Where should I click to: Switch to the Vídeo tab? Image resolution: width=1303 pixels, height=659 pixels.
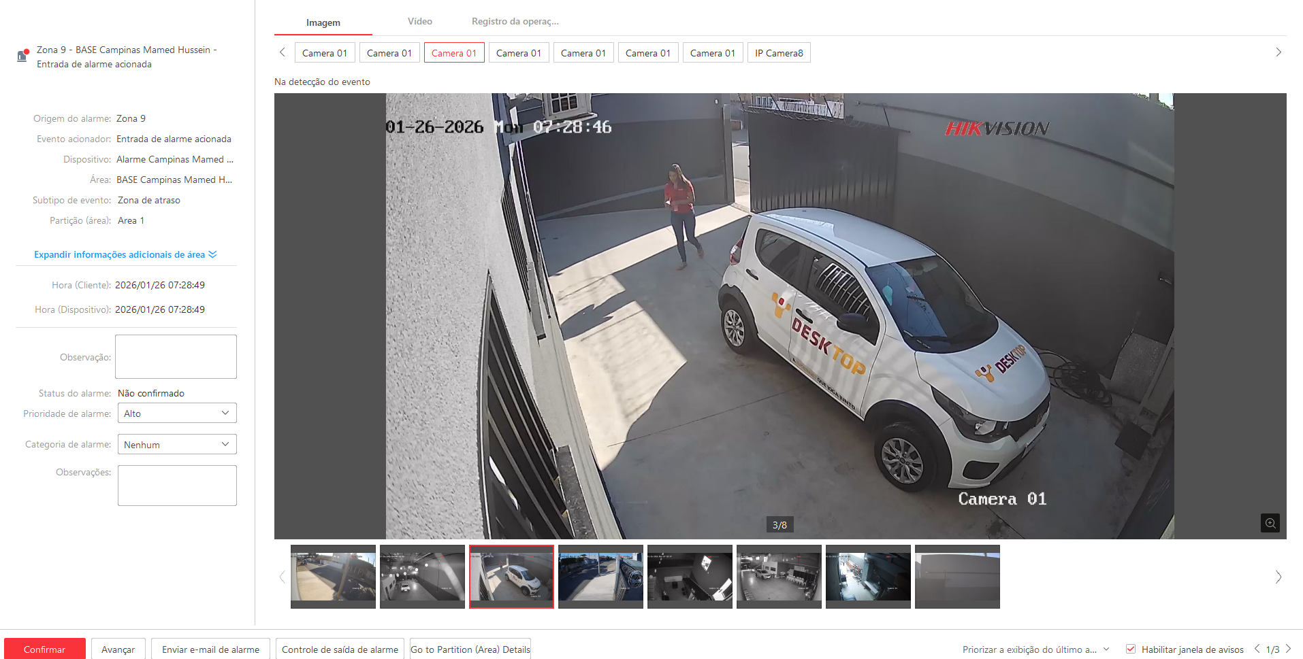(x=419, y=22)
